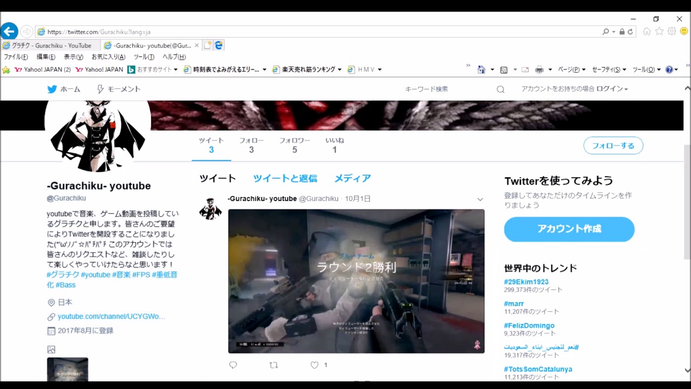Open the browser Home icon

tap(647, 32)
